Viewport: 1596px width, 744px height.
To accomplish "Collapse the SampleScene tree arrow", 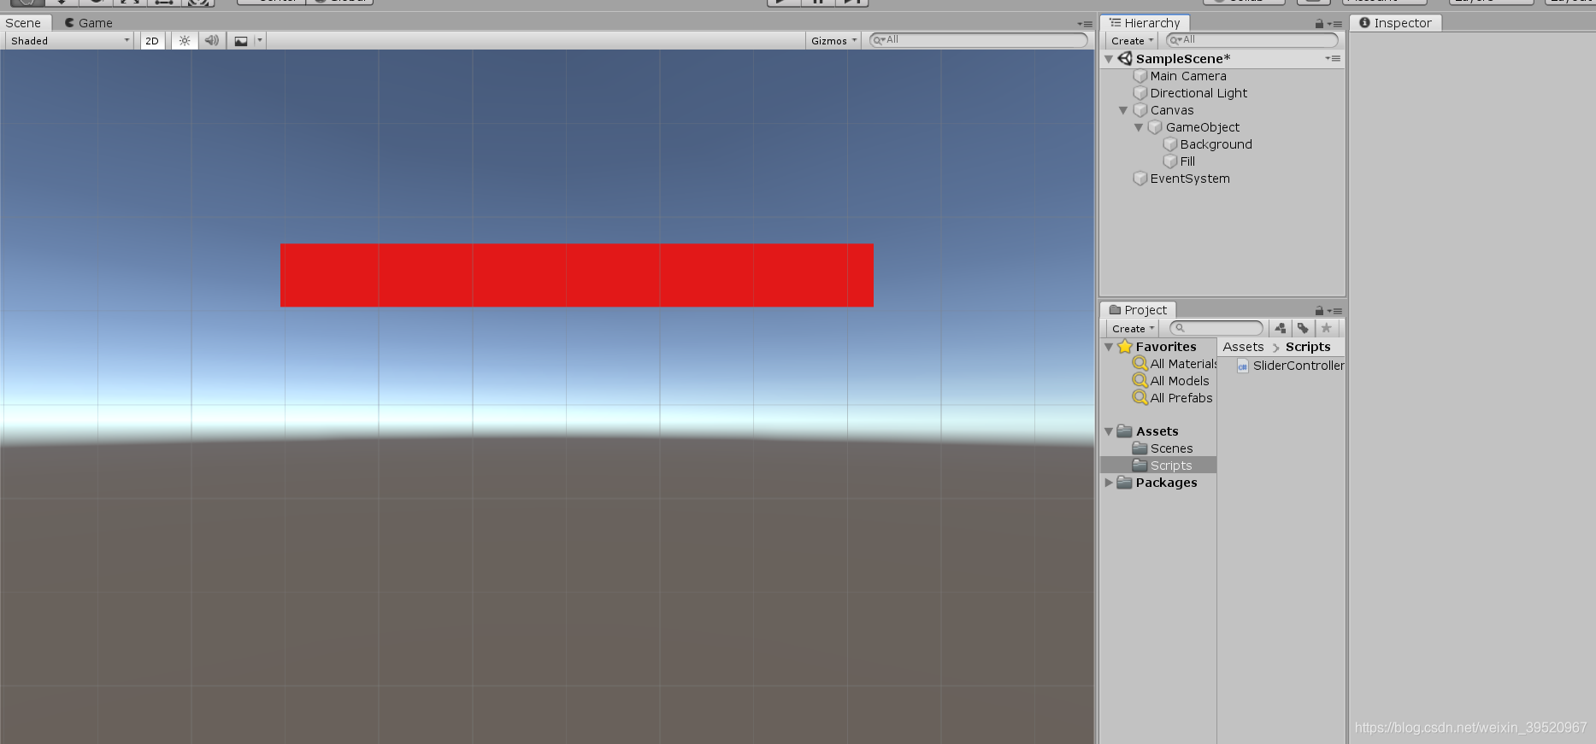I will 1109,59.
